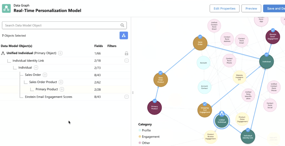Click plus icon beside Unified Individual row
285x146 pixels.
point(61,53)
